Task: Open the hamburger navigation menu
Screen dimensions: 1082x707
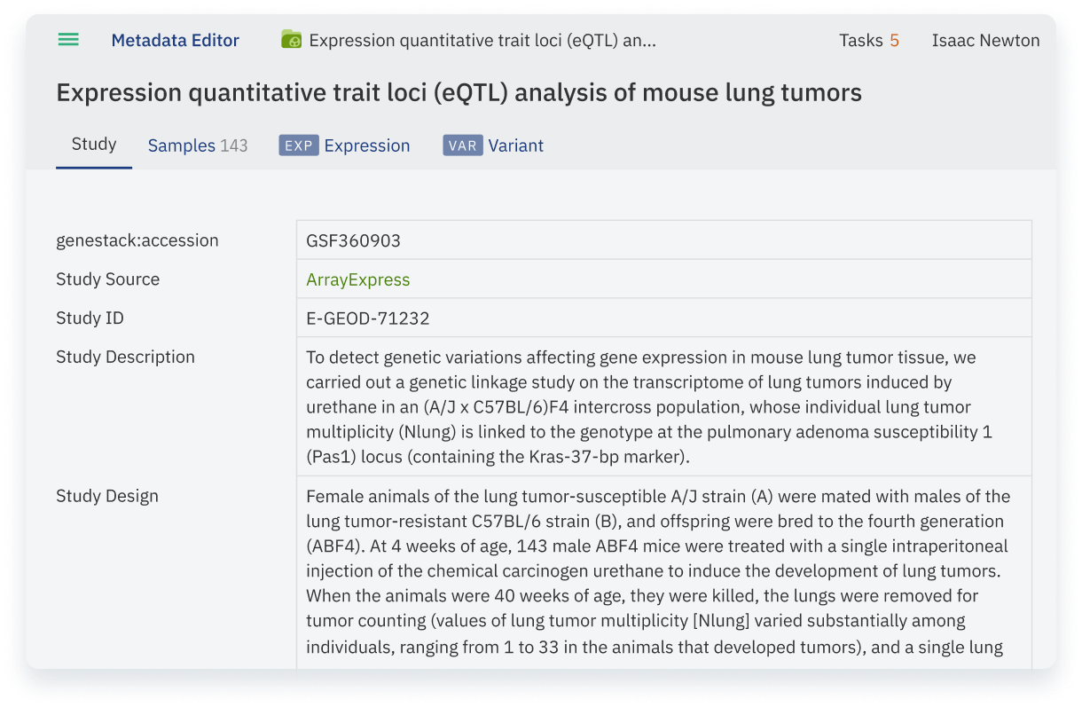Action: pyautogui.click(x=68, y=40)
